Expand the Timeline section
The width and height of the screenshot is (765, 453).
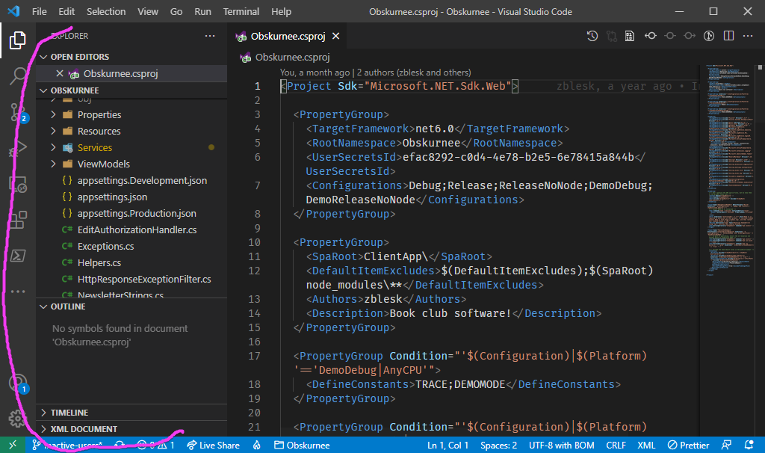pyautogui.click(x=131, y=413)
